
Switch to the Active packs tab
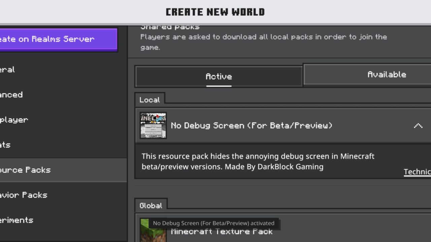coord(219,77)
